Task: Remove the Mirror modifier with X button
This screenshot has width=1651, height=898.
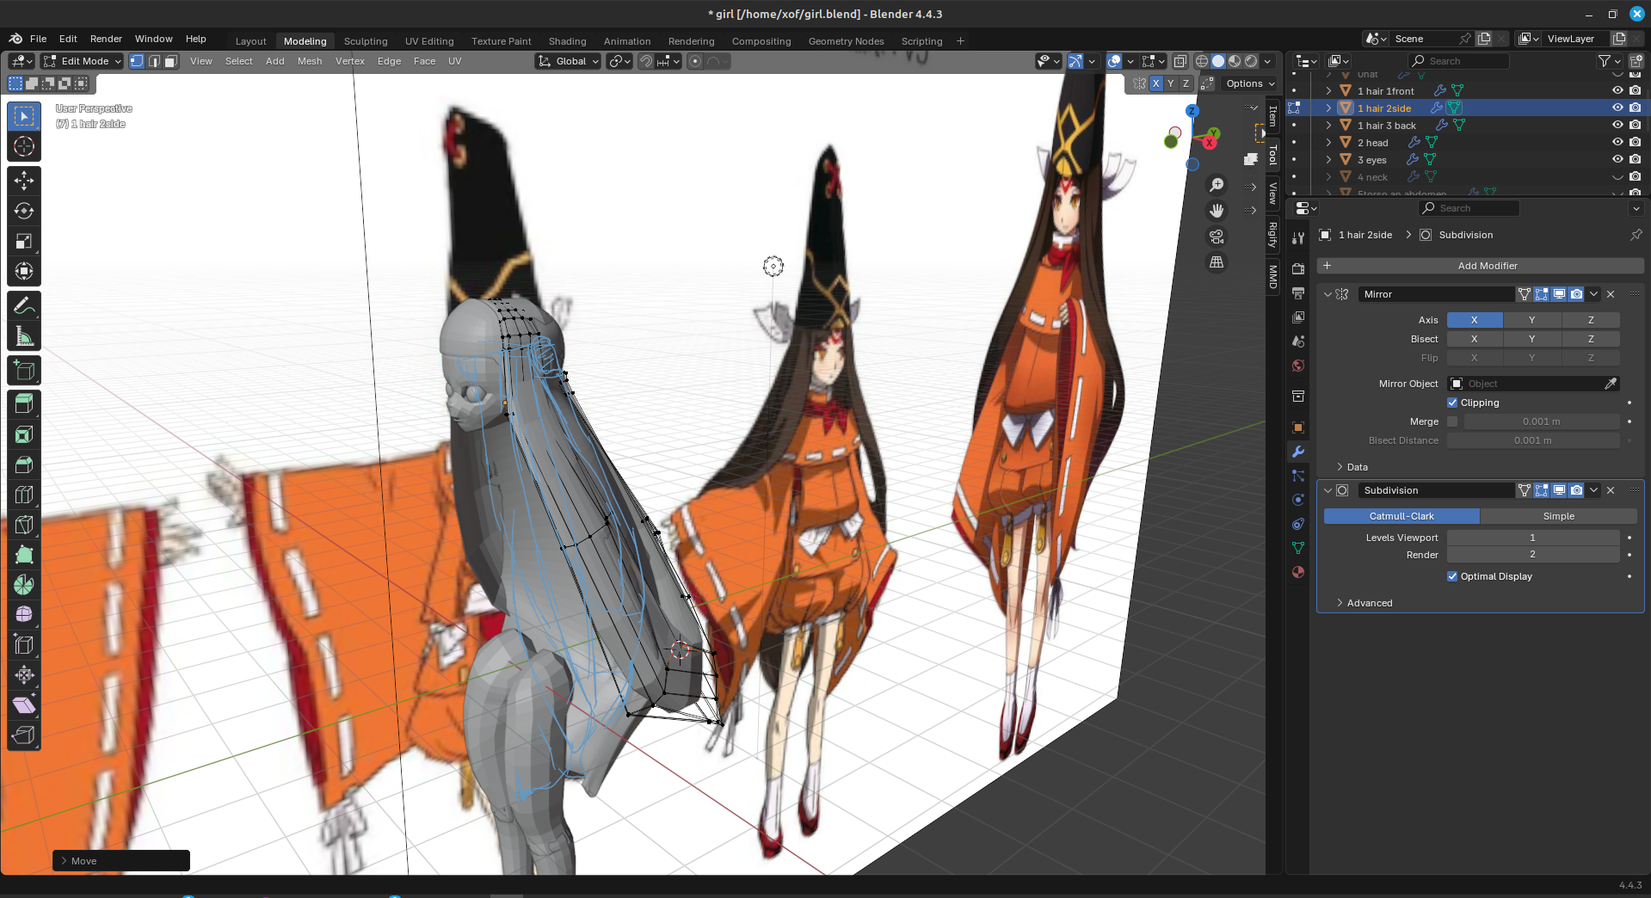Action: [x=1611, y=294]
